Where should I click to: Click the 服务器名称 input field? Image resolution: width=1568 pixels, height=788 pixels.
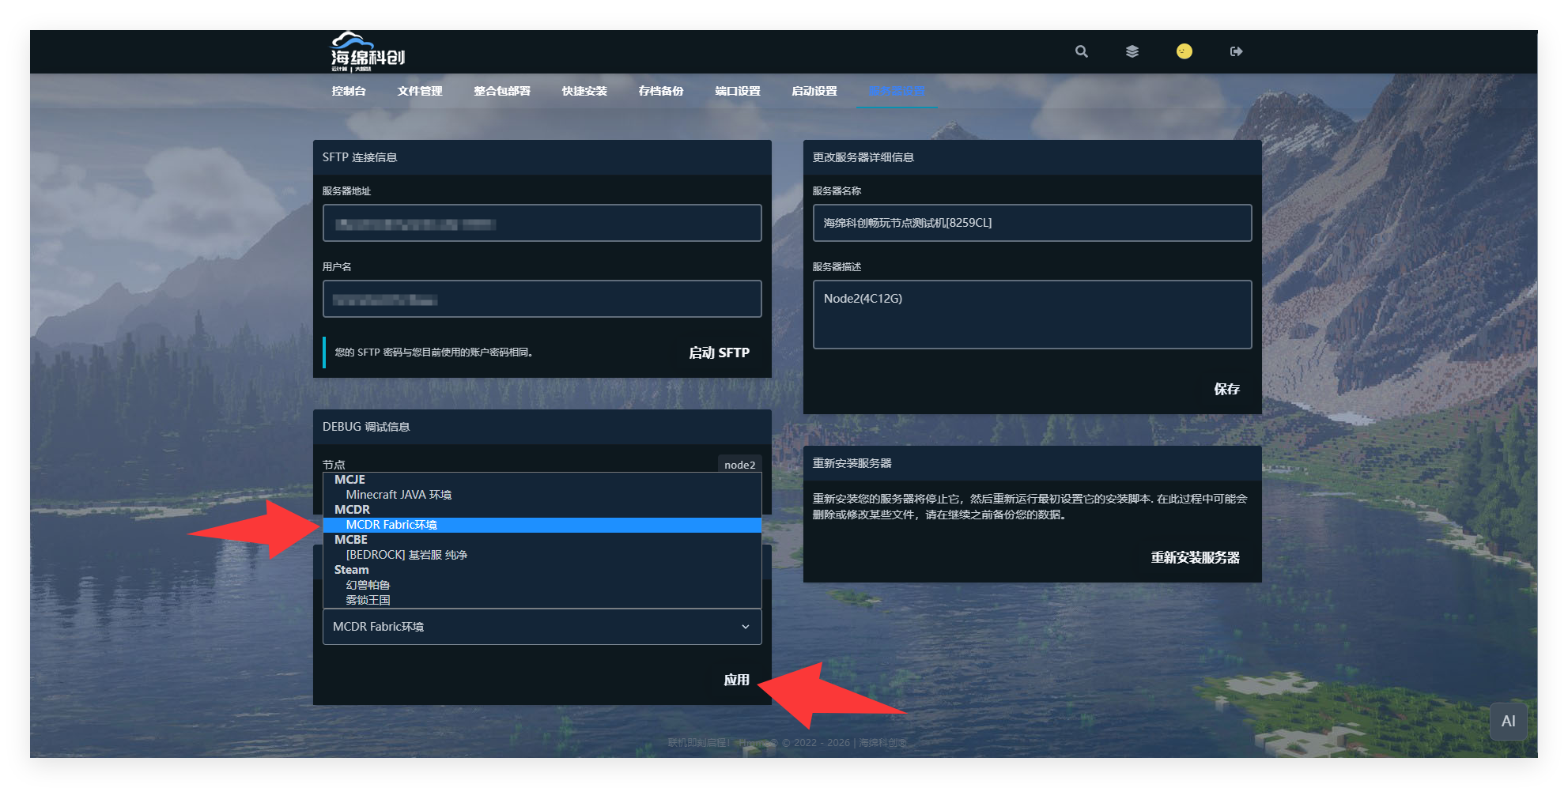(1032, 223)
